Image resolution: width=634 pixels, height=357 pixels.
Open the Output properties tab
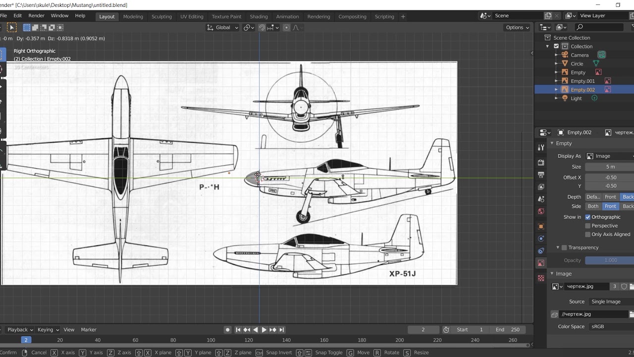coord(541,175)
